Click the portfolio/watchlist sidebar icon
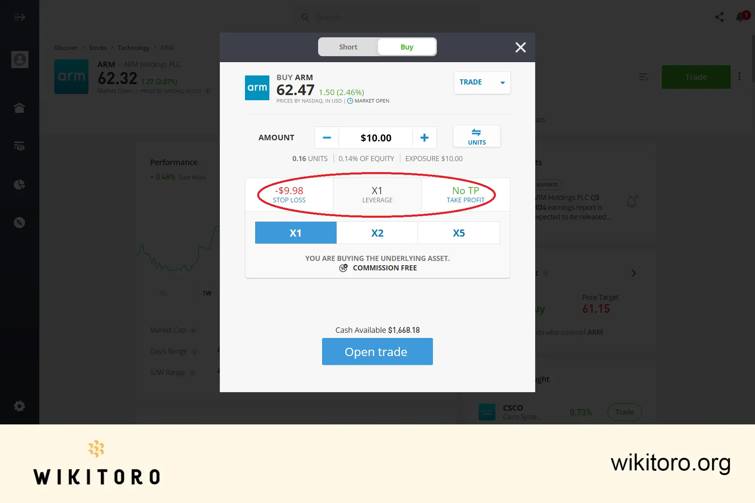The image size is (755, 503). (x=19, y=146)
